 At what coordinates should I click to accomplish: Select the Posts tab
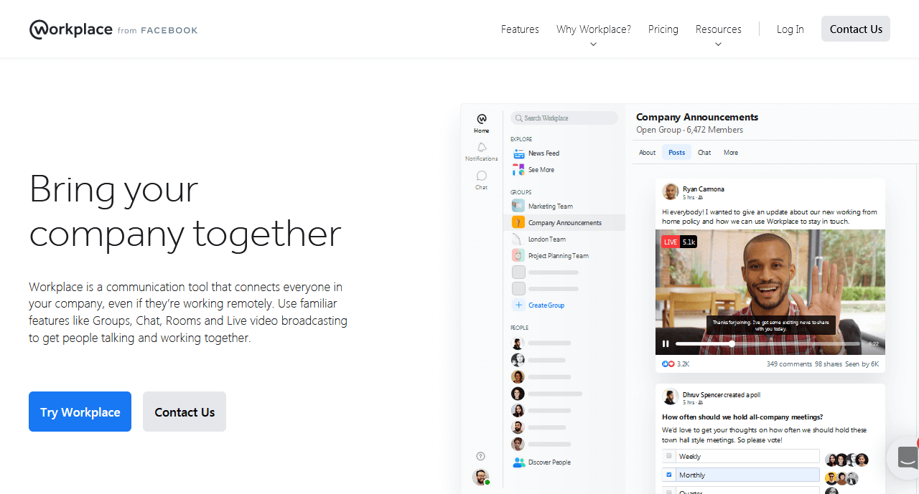pyautogui.click(x=676, y=153)
